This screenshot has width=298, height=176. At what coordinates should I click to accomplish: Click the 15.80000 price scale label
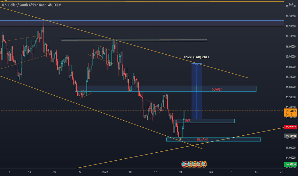click(x=291, y=67)
